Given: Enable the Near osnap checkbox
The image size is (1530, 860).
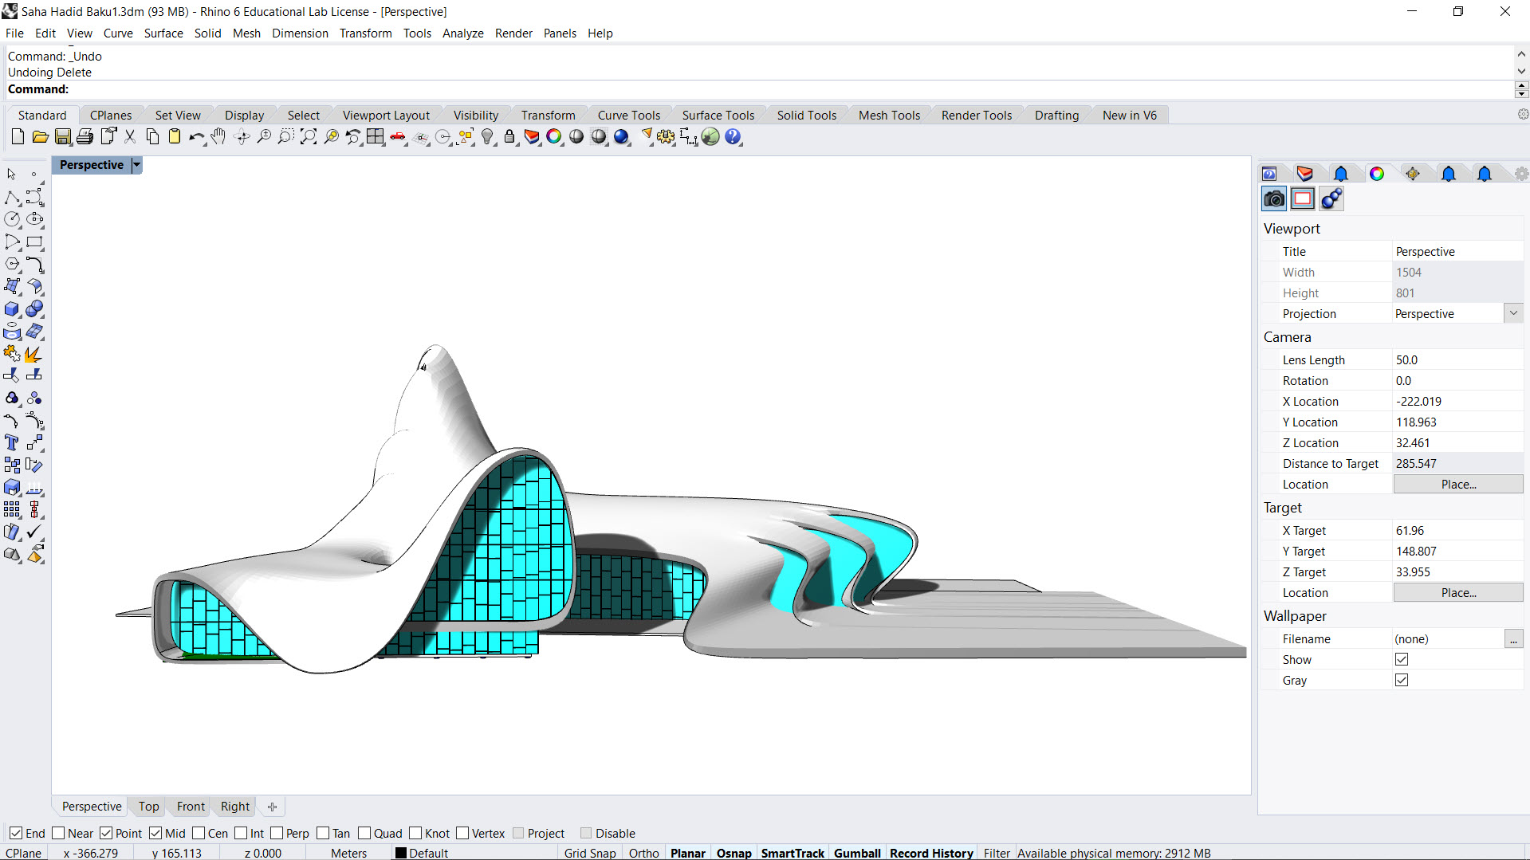Looking at the screenshot, I should click(x=58, y=833).
